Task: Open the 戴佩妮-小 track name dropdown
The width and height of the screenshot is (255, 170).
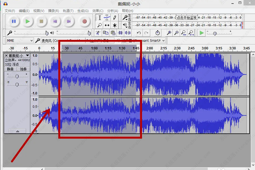Action: point(19,56)
